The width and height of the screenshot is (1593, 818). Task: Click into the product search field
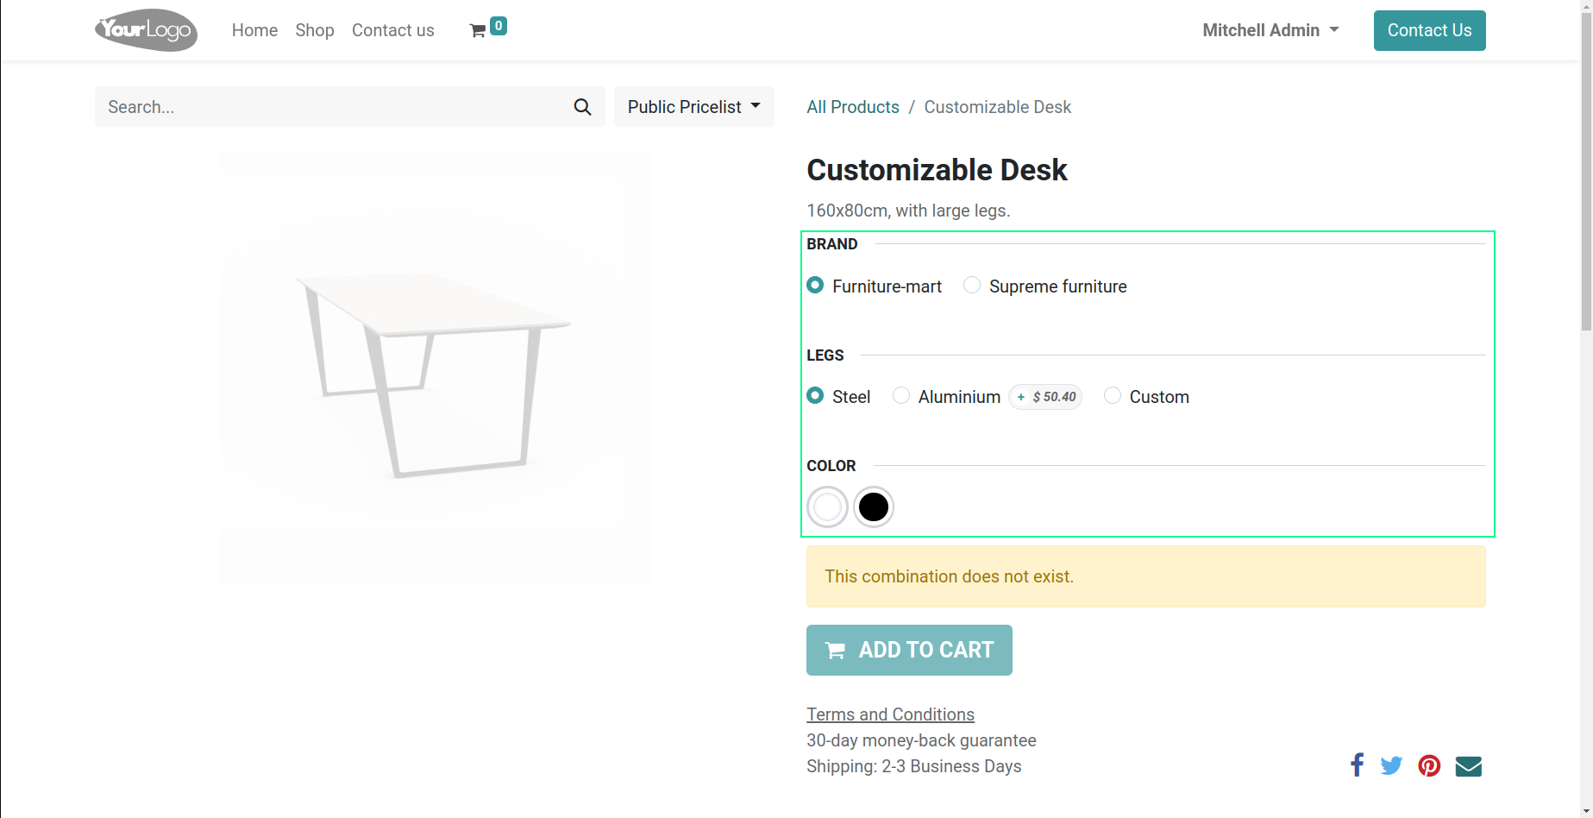(x=332, y=107)
